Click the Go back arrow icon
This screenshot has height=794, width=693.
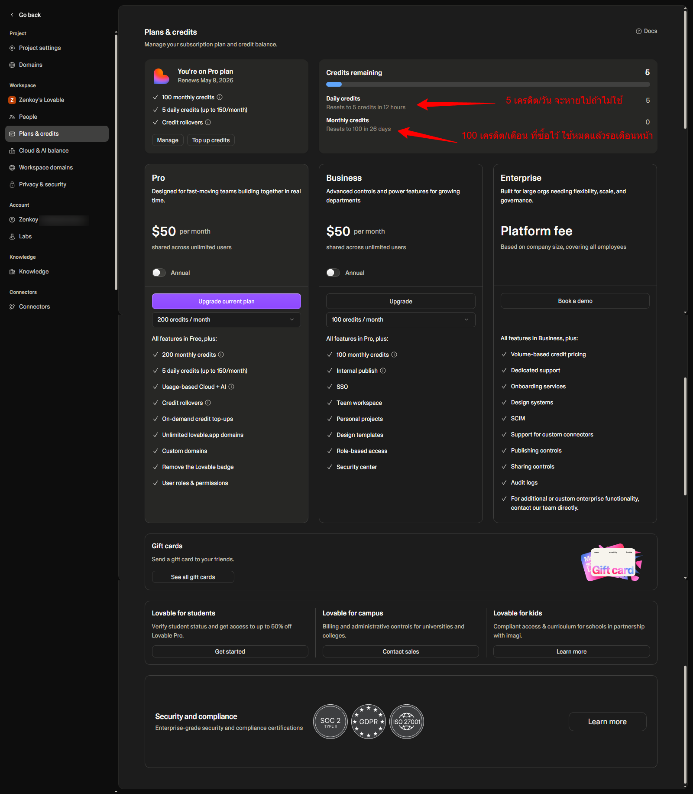(x=12, y=15)
